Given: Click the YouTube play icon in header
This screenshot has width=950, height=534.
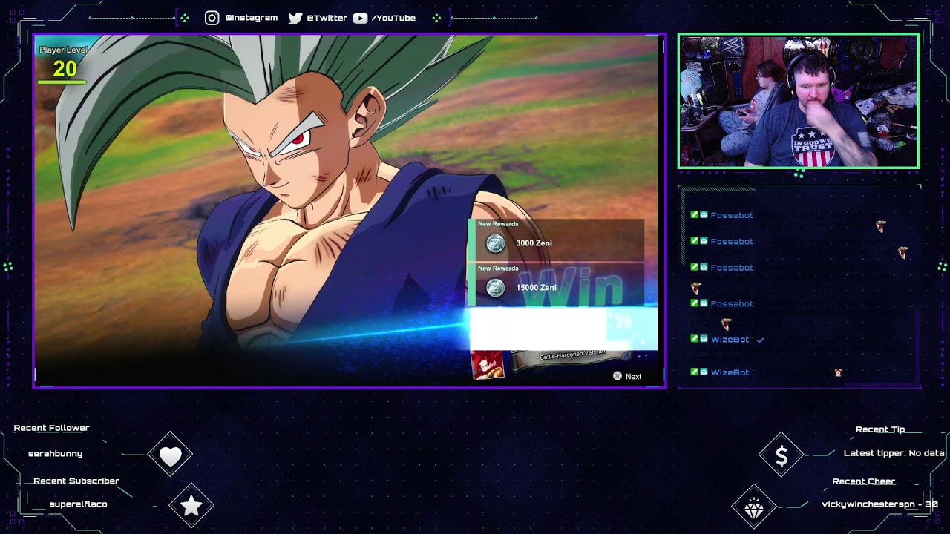Looking at the screenshot, I should tap(360, 18).
